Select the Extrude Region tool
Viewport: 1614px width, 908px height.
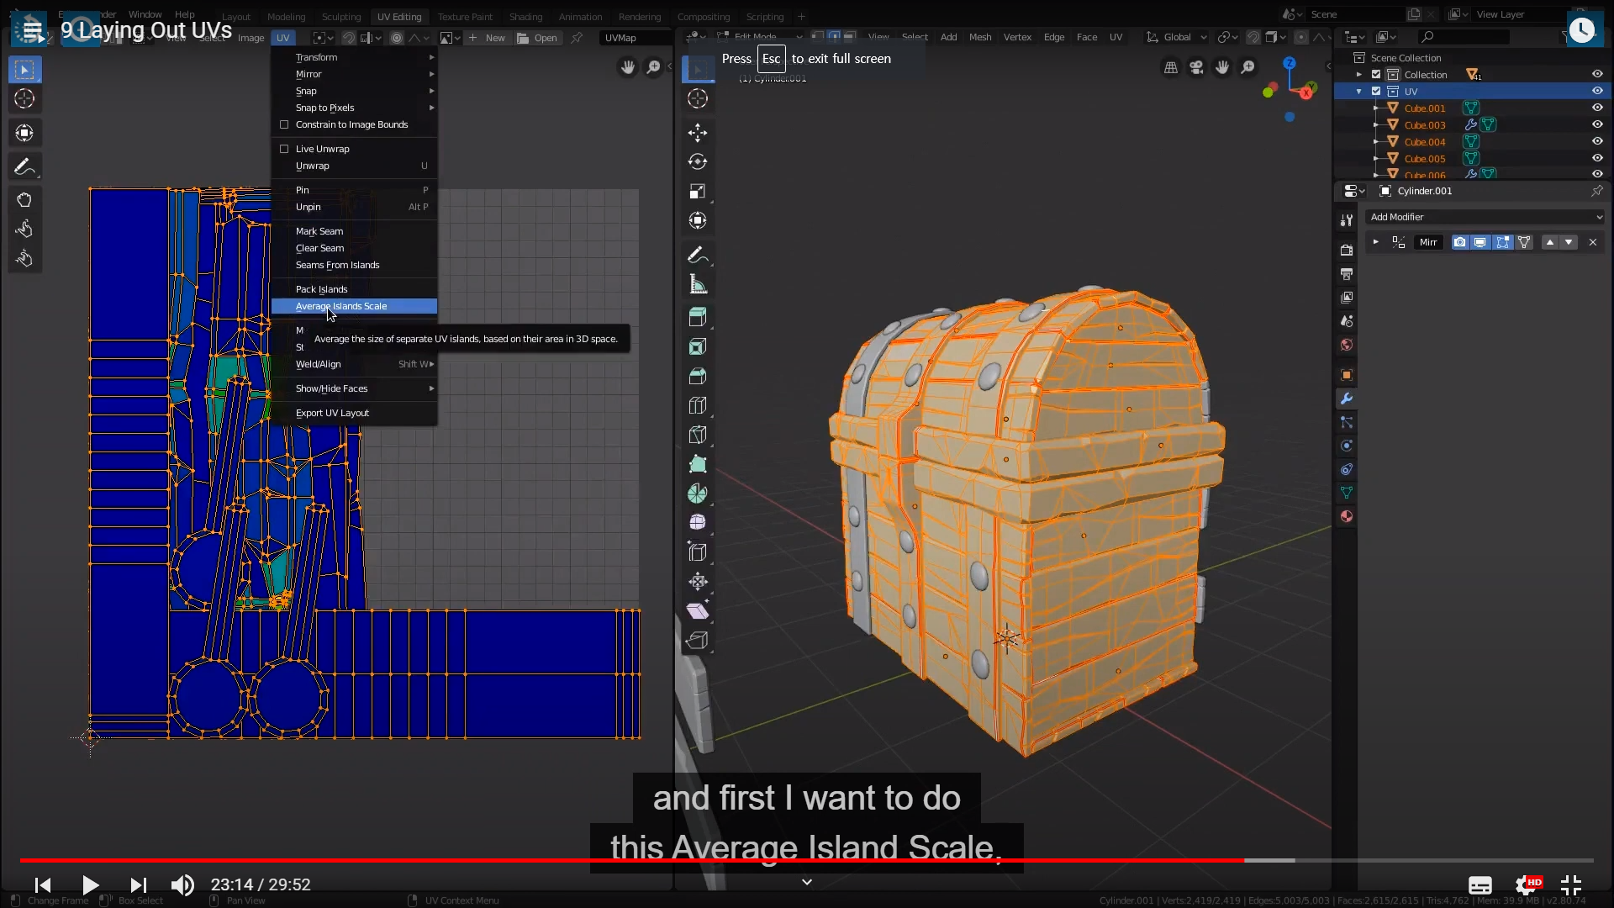[697, 317]
